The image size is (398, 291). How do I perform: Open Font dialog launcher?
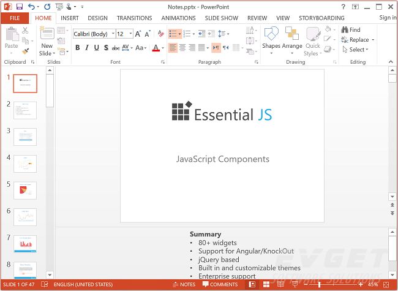[163, 62]
